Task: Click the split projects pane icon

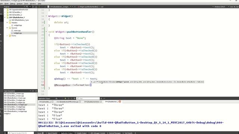Action: tap(33, 7)
